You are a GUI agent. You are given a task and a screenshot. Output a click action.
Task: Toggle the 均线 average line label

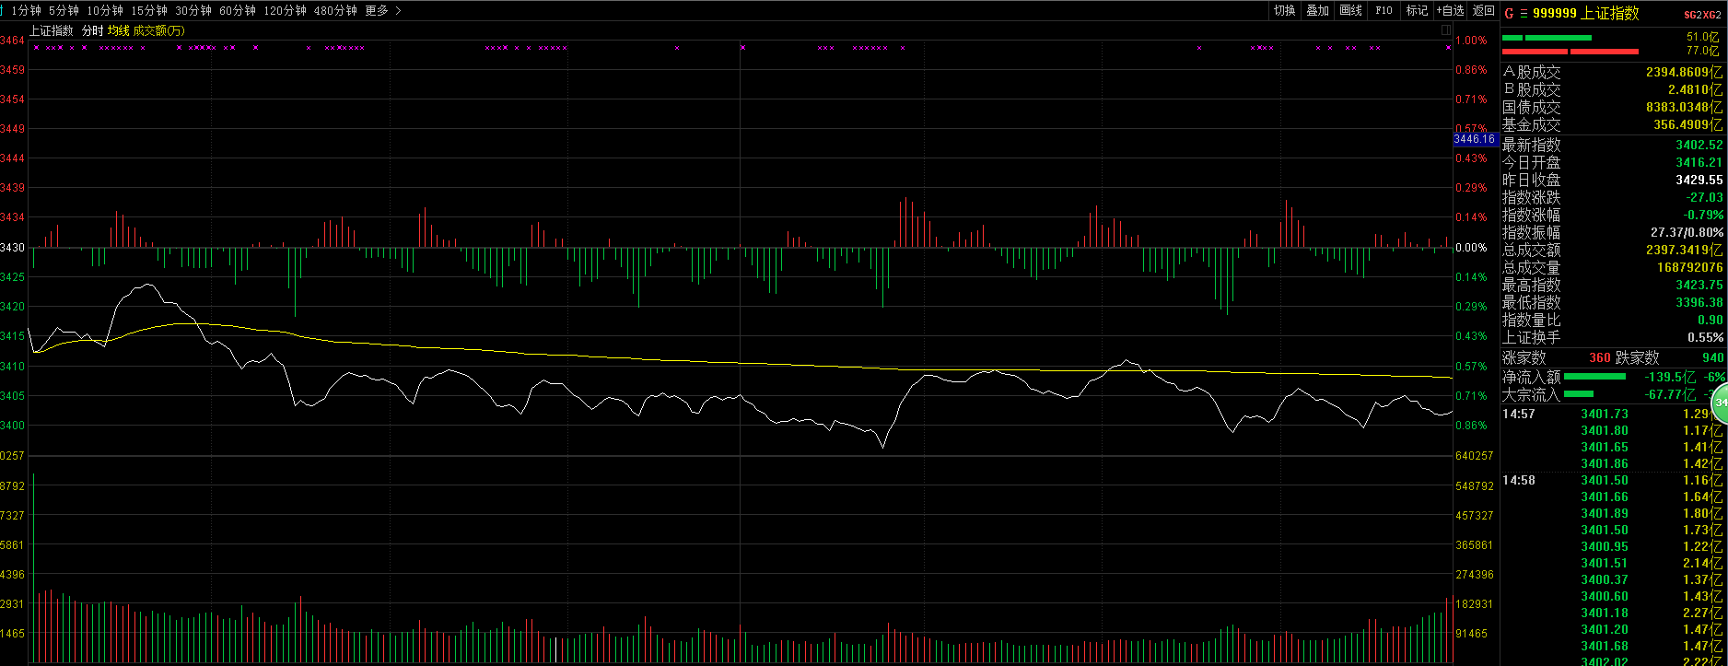click(119, 30)
